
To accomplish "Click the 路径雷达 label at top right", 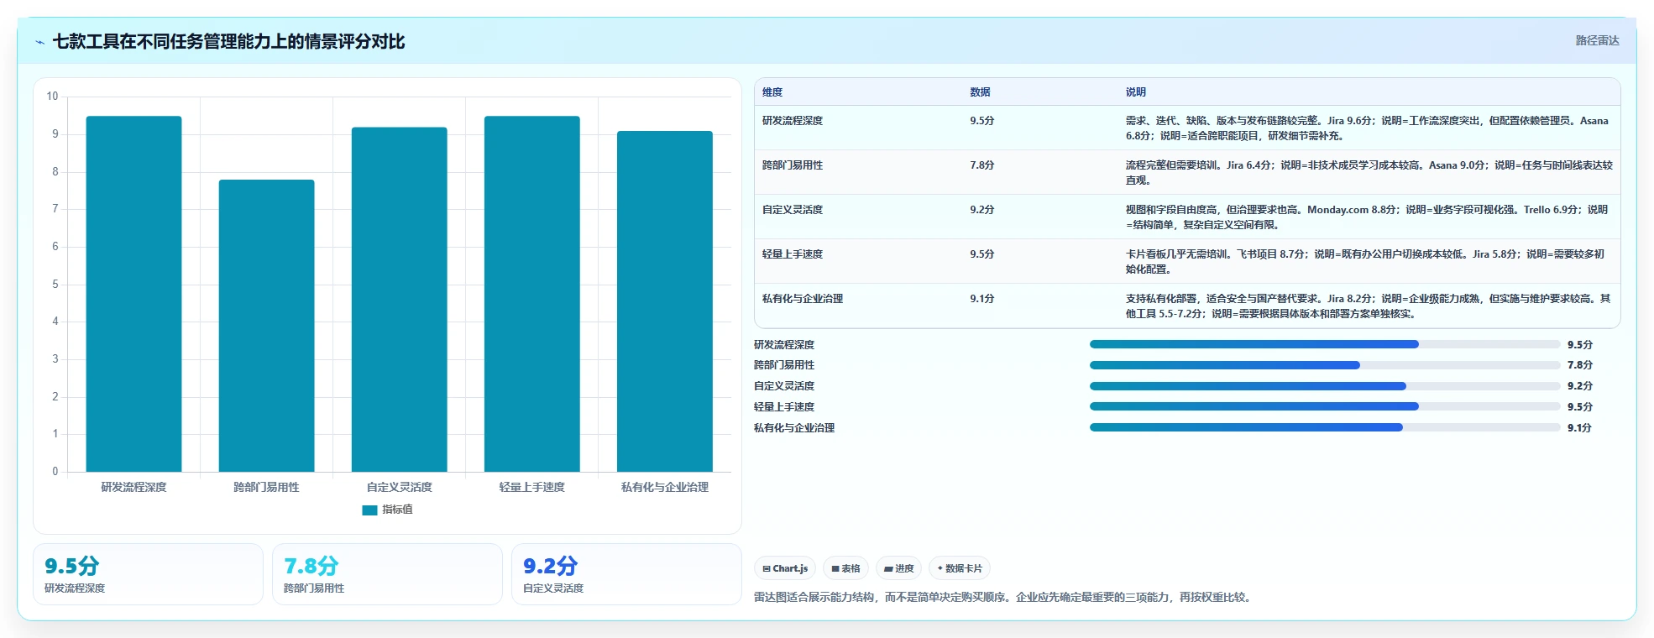I will point(1597,40).
